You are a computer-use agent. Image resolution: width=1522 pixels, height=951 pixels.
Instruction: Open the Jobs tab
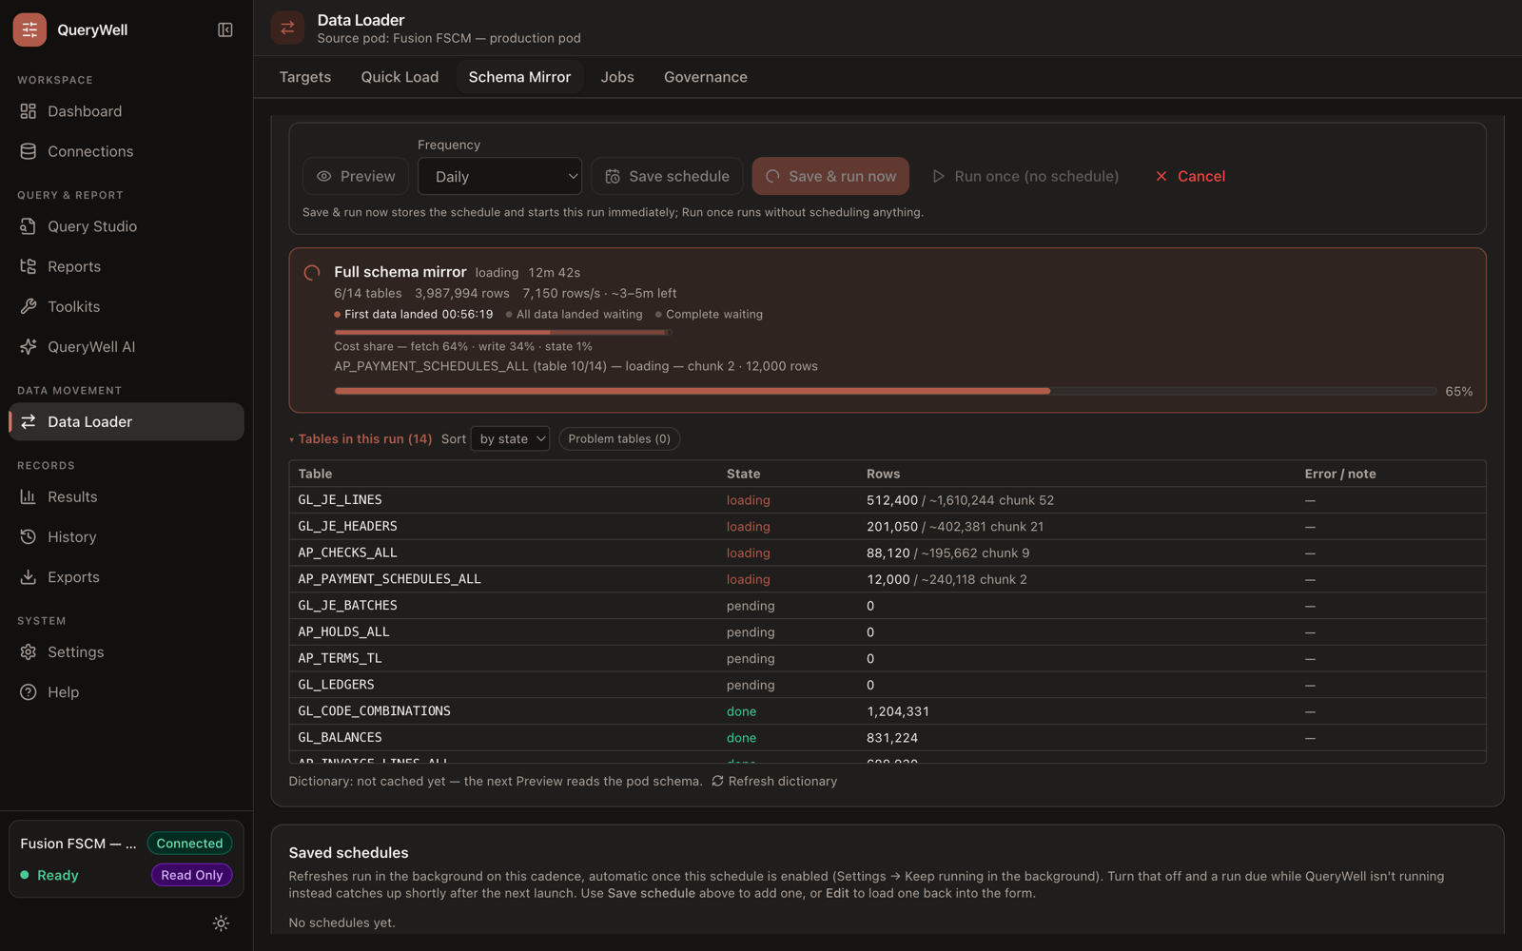coord(617,77)
